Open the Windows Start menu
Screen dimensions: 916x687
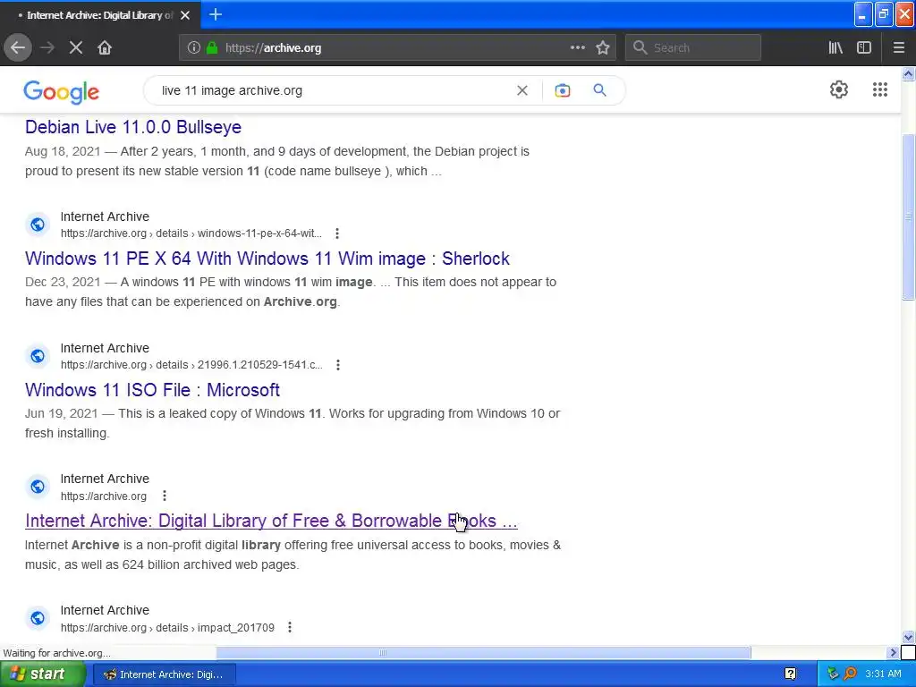point(42,674)
